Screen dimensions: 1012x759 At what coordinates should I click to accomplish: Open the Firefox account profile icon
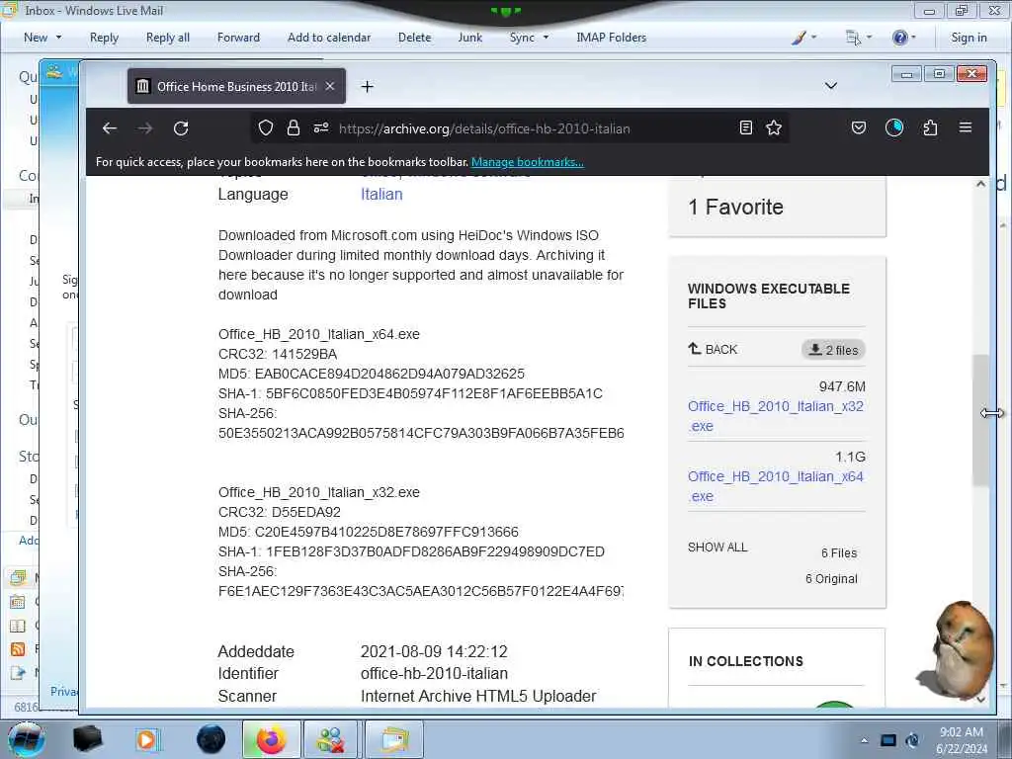point(893,127)
